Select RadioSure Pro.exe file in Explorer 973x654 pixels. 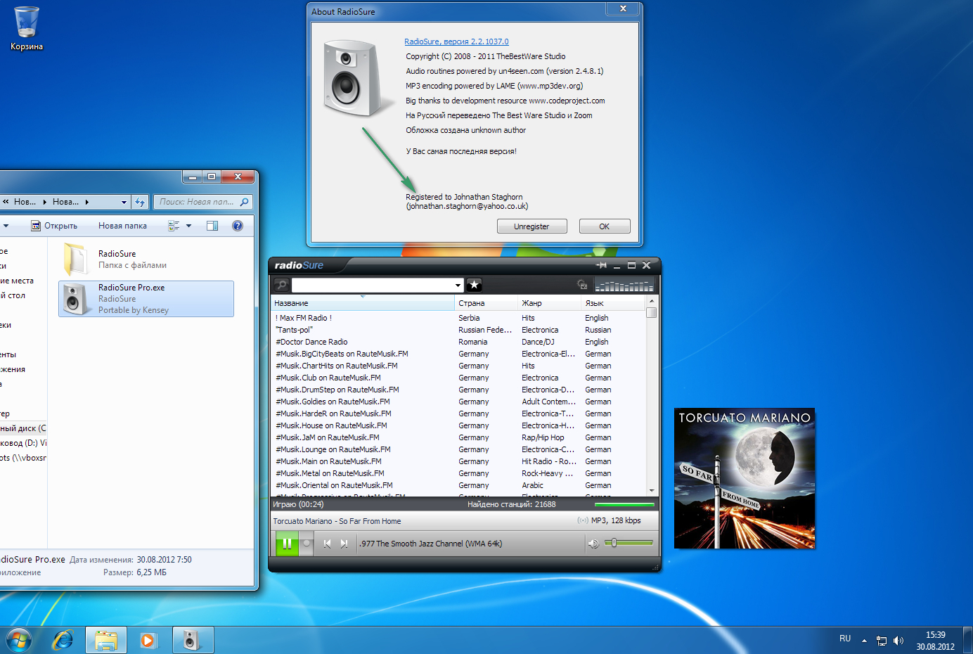(x=146, y=299)
